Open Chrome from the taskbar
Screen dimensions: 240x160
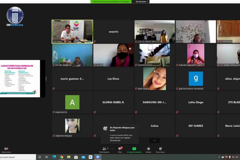(61, 157)
